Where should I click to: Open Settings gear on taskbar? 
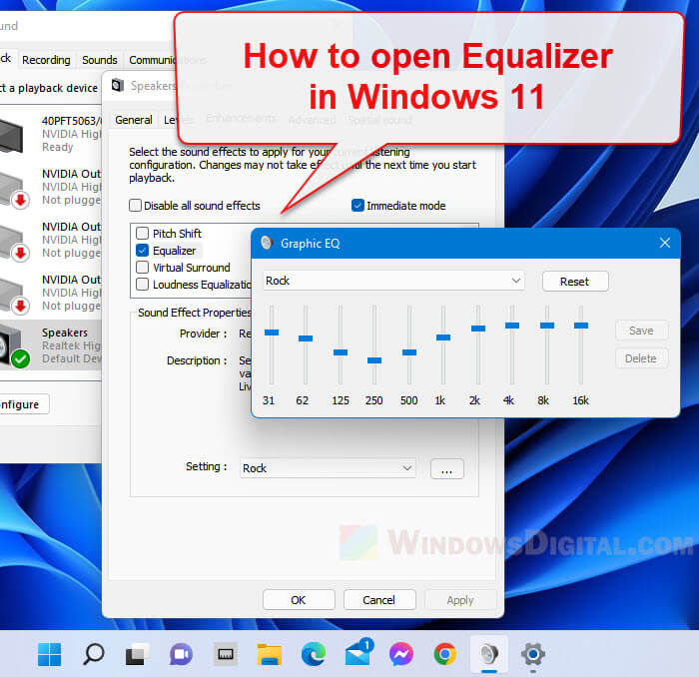[x=532, y=654]
